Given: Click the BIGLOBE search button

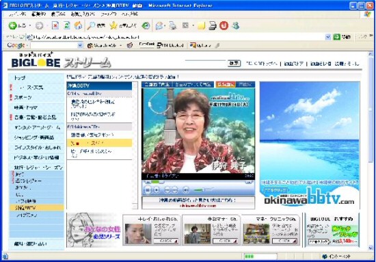Looking at the screenshot, I should (234, 64).
